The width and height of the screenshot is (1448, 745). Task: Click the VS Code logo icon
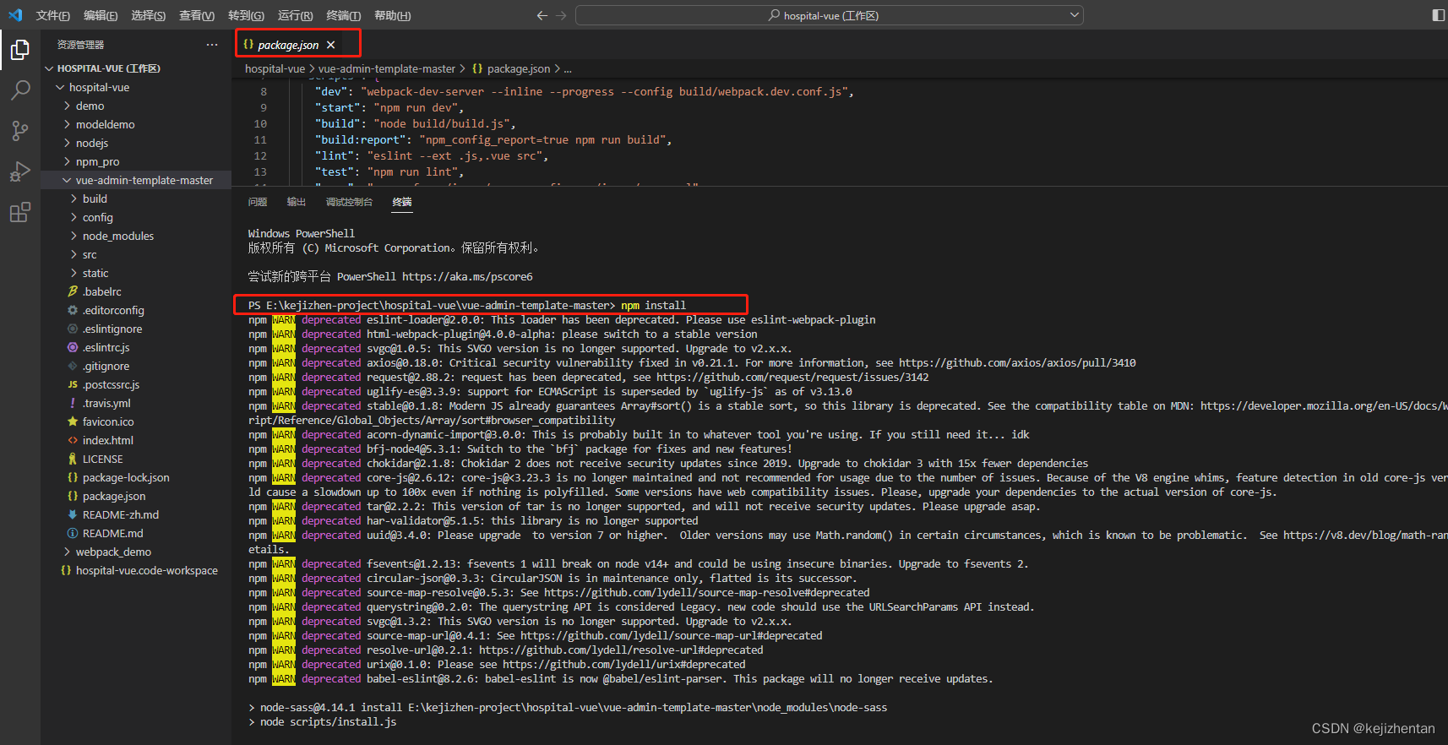click(15, 15)
